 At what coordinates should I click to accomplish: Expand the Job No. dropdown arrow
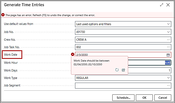[168, 32]
